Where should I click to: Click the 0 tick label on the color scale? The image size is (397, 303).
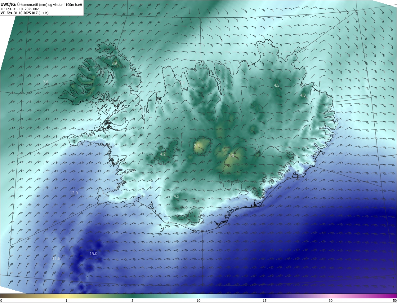point(1,301)
